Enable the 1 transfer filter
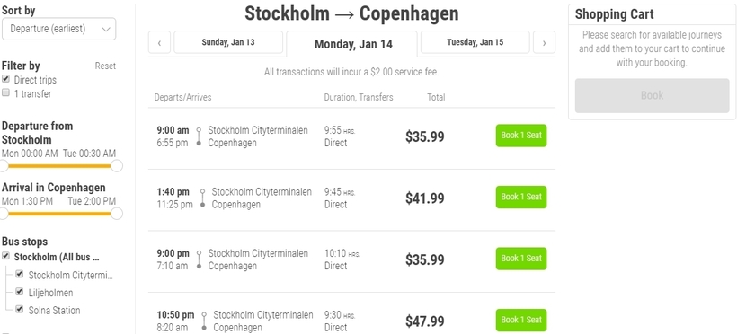Screen dimensions: 737x334 (5, 92)
